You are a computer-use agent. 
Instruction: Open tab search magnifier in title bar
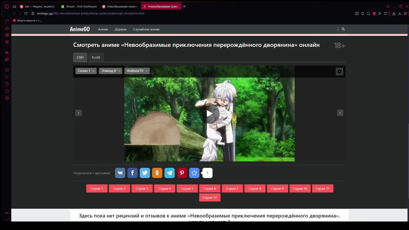click(x=388, y=6)
